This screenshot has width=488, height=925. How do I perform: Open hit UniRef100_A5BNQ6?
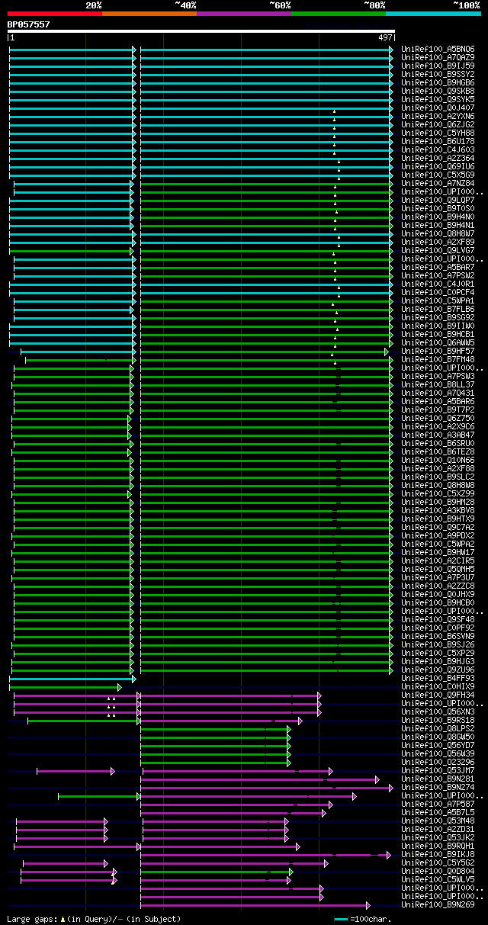(x=438, y=49)
